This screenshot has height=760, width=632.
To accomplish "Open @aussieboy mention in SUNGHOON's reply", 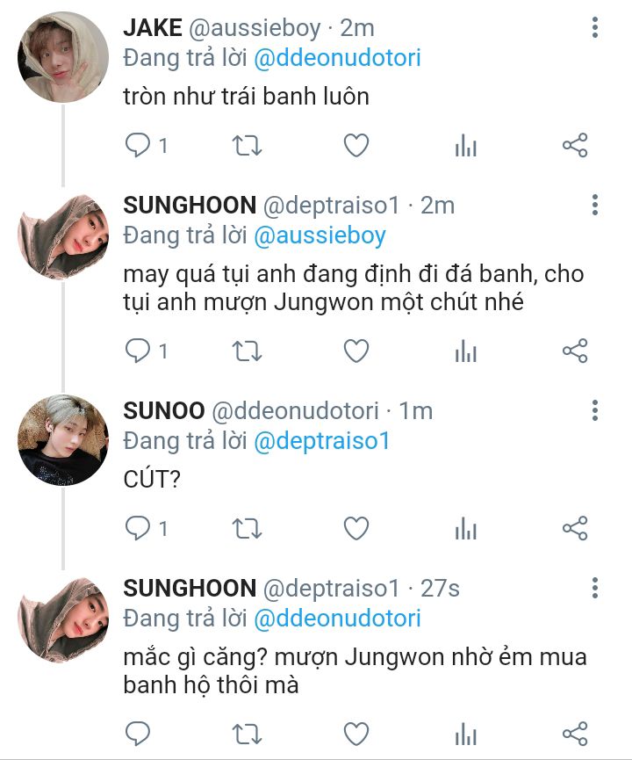I will pos(320,235).
